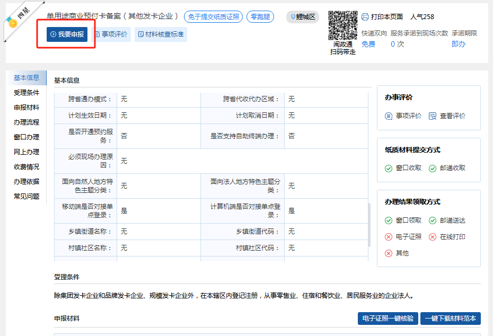Switch to 受理条件 sidebar tab
Image resolution: width=493 pixels, height=336 pixels.
point(27,93)
